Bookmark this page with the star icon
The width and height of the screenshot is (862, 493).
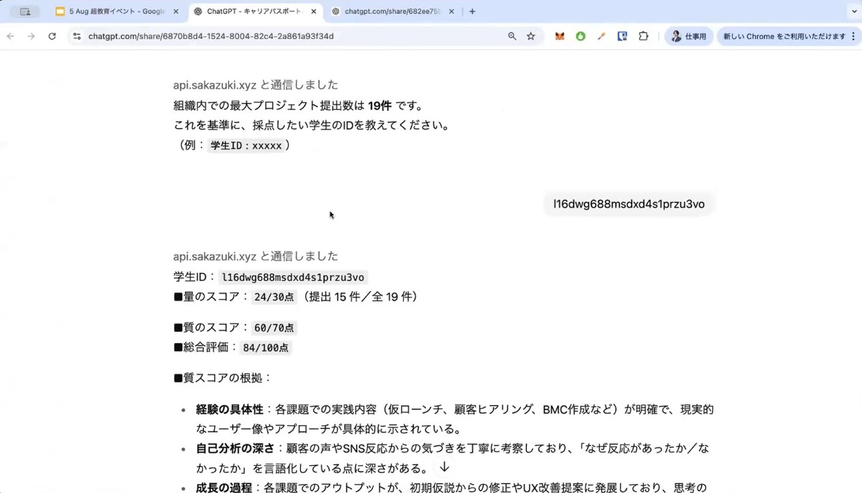pyautogui.click(x=531, y=36)
